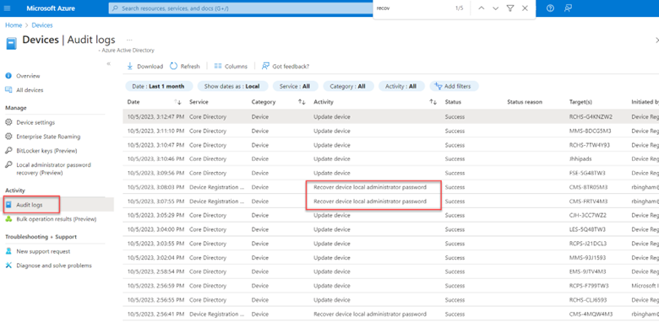The image size is (659, 322).
Task: Open Local administrator password recovery (Preview)
Action: [x=53, y=169]
